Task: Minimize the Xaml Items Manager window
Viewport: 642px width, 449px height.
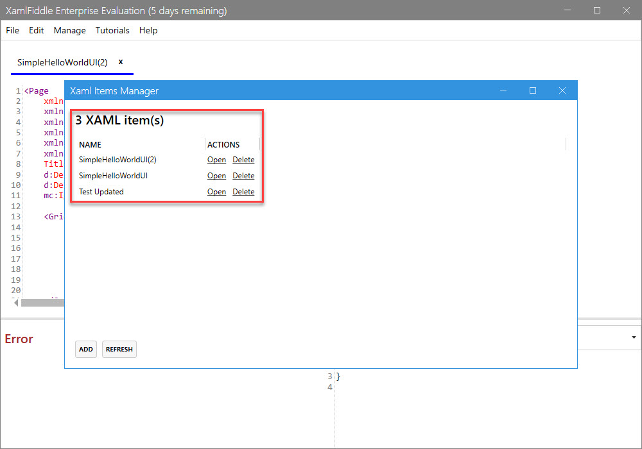Action: coord(503,90)
